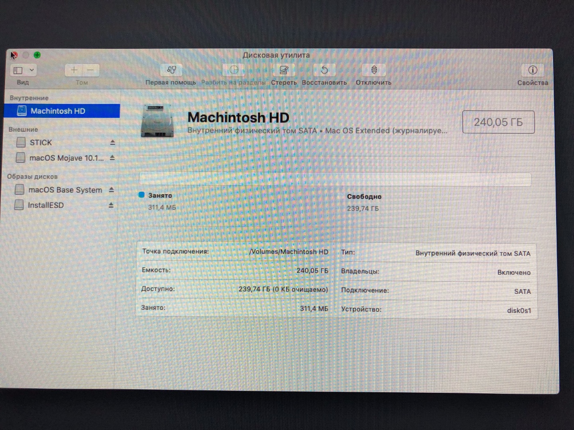
Task: Click the Образы дисков section header
Action: coord(32,176)
